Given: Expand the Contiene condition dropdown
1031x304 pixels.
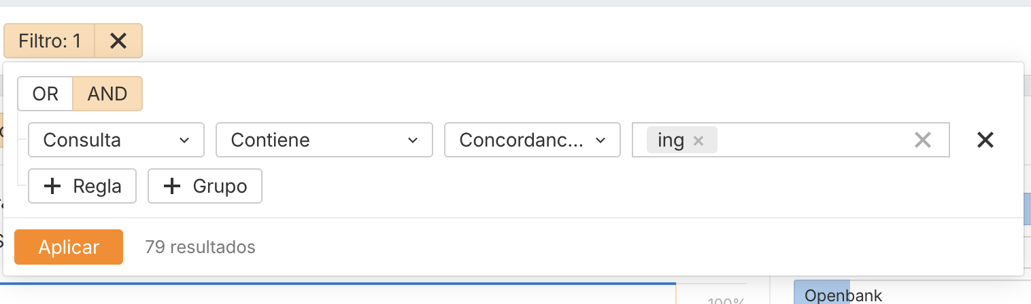Looking at the screenshot, I should point(324,140).
